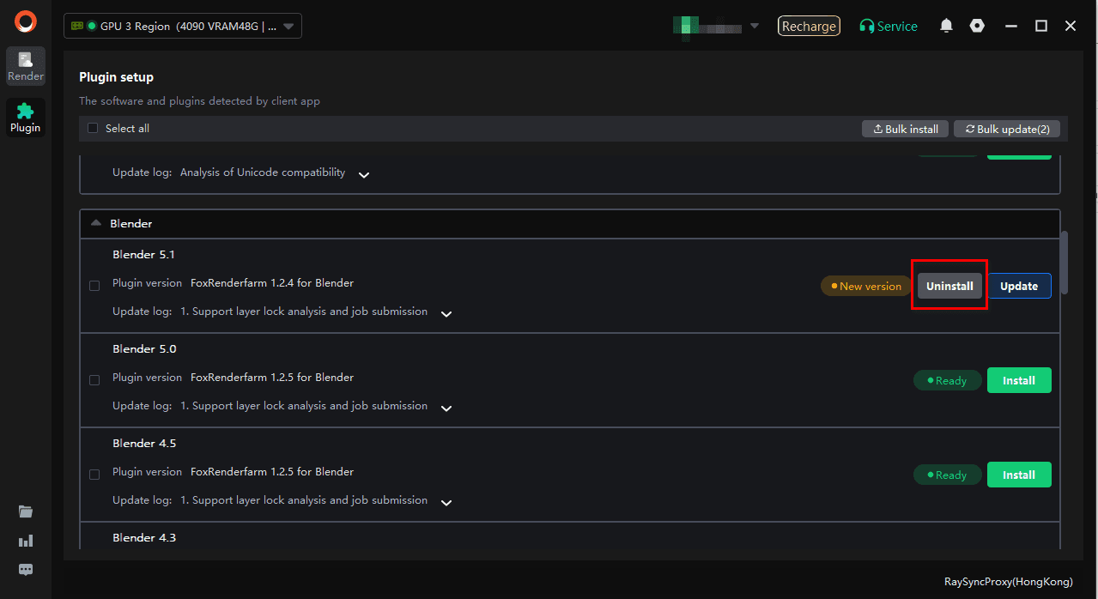This screenshot has width=1098, height=599.
Task: Open the hexagon settings icon
Action: [x=977, y=26]
